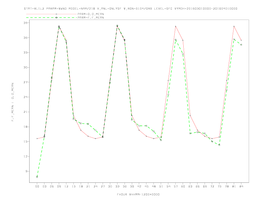Click x-axis tick label 39
Screen dimensions: 263x203
point(132,186)
